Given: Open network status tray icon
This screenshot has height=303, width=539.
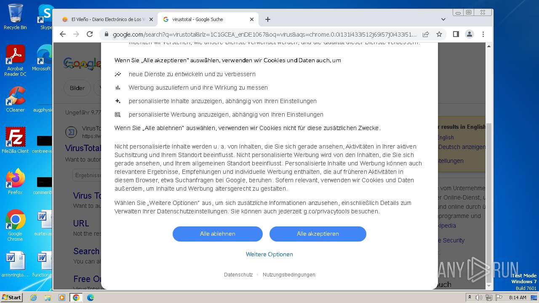Looking at the screenshot, I should [x=488, y=298].
